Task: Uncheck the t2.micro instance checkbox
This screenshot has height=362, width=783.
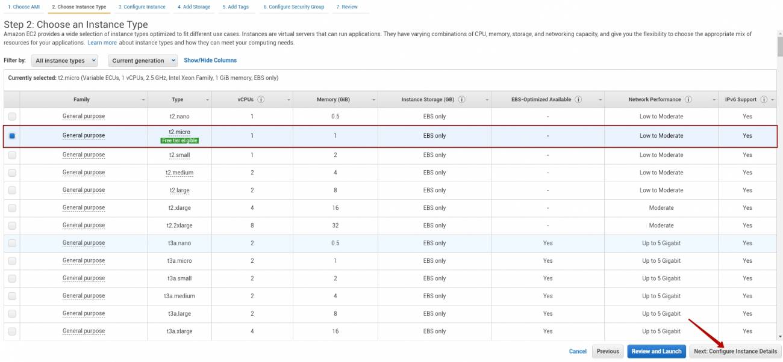Action: [x=12, y=136]
